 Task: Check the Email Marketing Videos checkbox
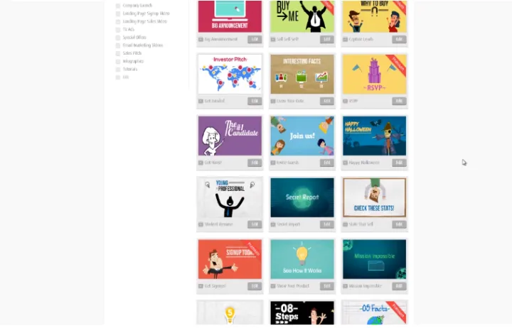point(118,45)
